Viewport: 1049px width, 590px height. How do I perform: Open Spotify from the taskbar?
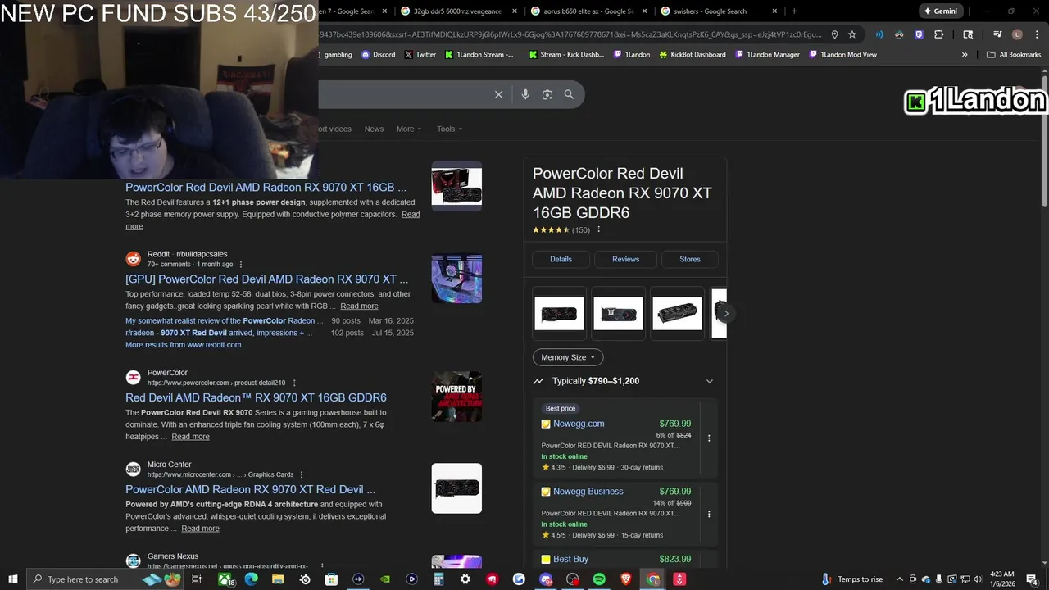(x=599, y=579)
